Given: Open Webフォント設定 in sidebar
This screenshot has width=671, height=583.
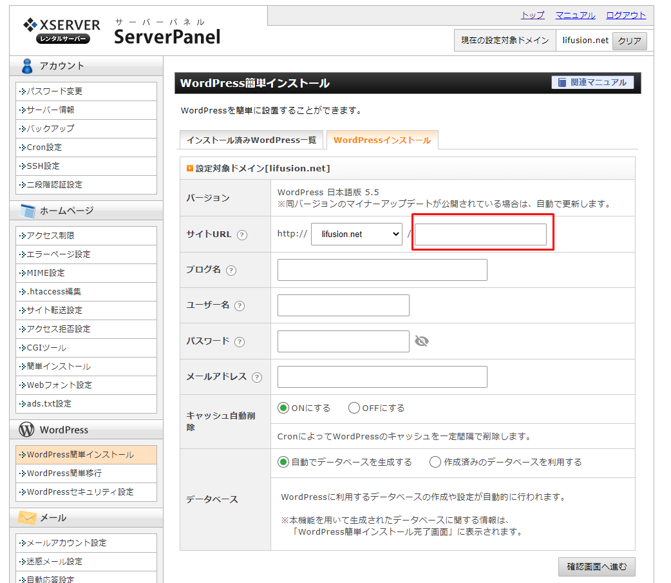Looking at the screenshot, I should pyautogui.click(x=86, y=385).
